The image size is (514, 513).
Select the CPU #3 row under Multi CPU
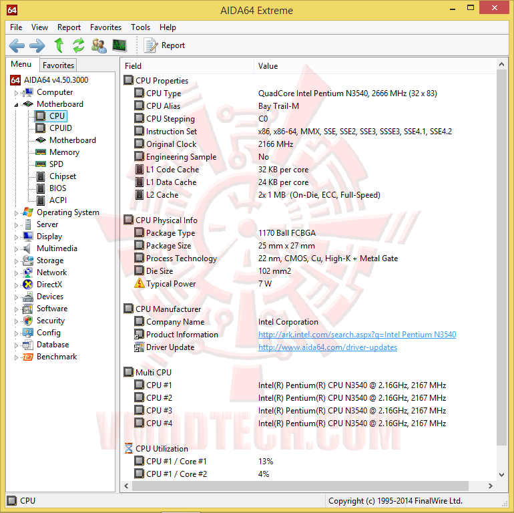(308, 410)
